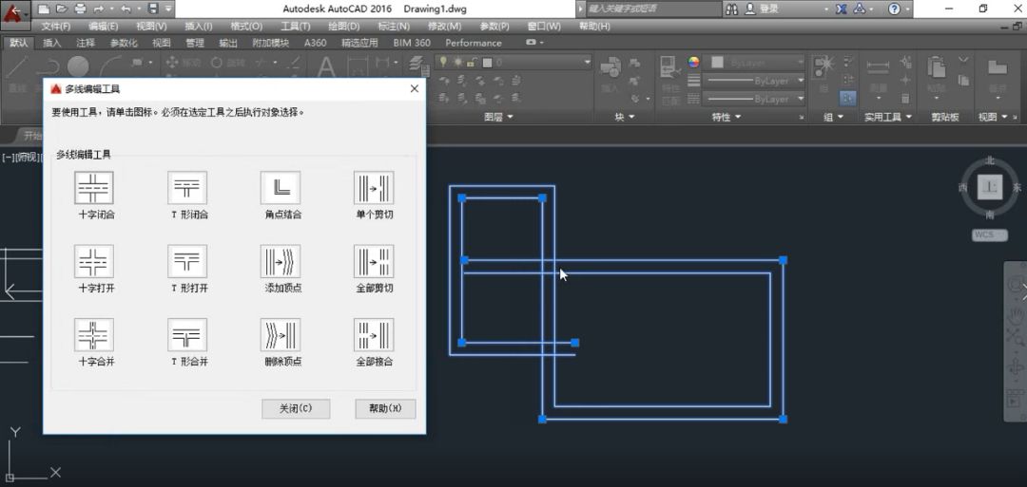Toggle the layer freeze sun icon
The height and width of the screenshot is (487, 1027).
click(457, 62)
